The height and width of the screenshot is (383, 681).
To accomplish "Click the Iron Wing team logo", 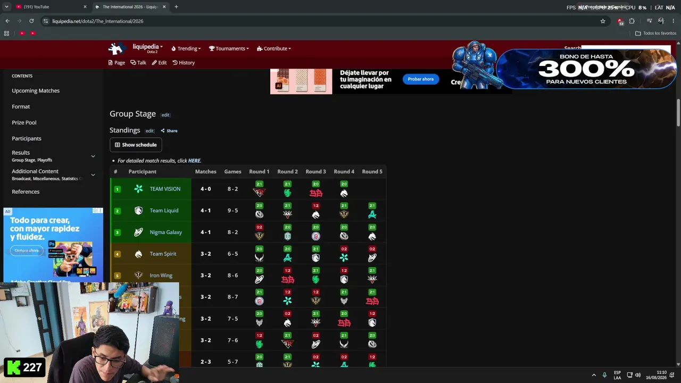I will pos(138,276).
